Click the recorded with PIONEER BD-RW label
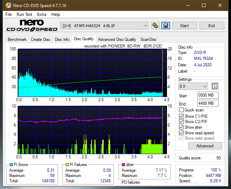This screenshot has width=231, height=189. click(x=123, y=46)
